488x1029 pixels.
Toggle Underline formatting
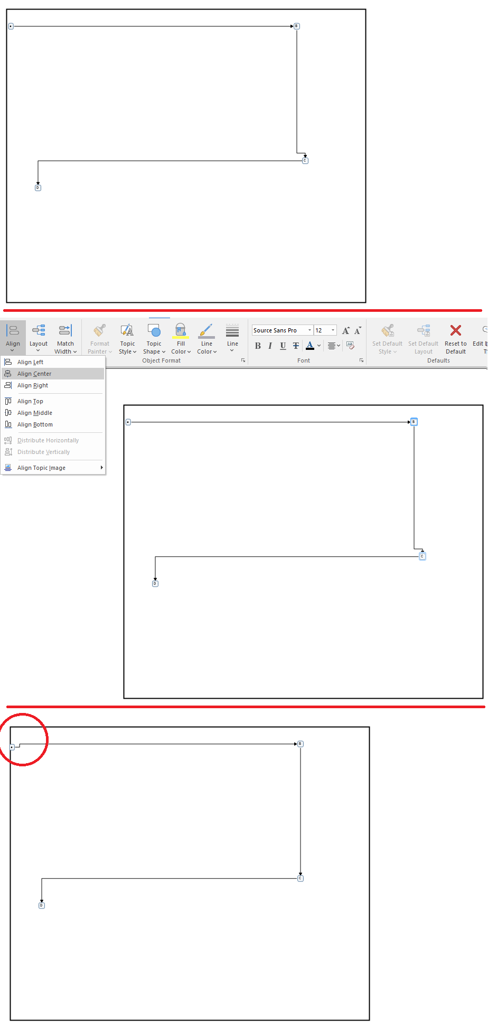(x=283, y=346)
